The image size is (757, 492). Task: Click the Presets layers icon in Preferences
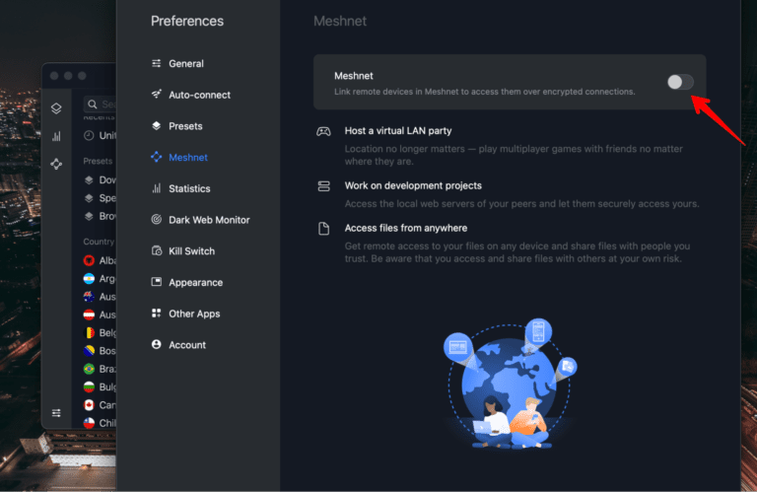tap(156, 126)
